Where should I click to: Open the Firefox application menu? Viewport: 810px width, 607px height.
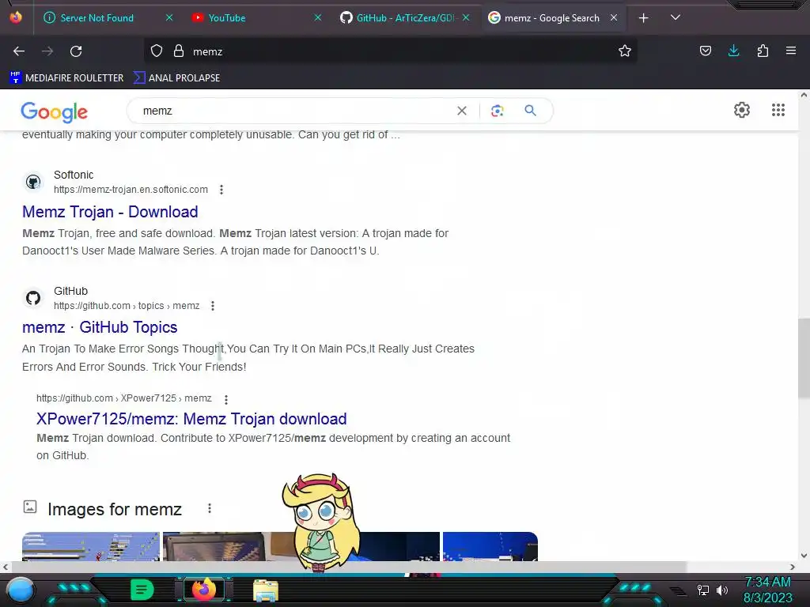(x=790, y=51)
